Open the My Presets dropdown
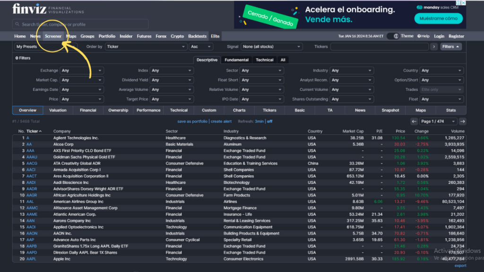Screen dimensions: 484x272 tap(46, 47)
